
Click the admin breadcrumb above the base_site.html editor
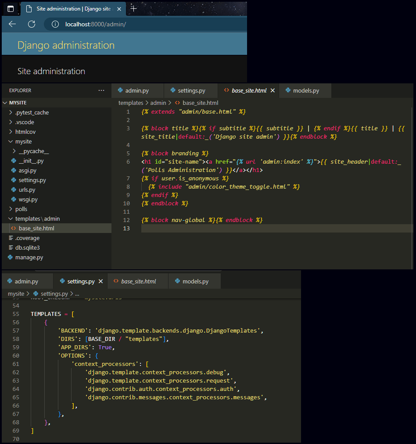pos(157,103)
